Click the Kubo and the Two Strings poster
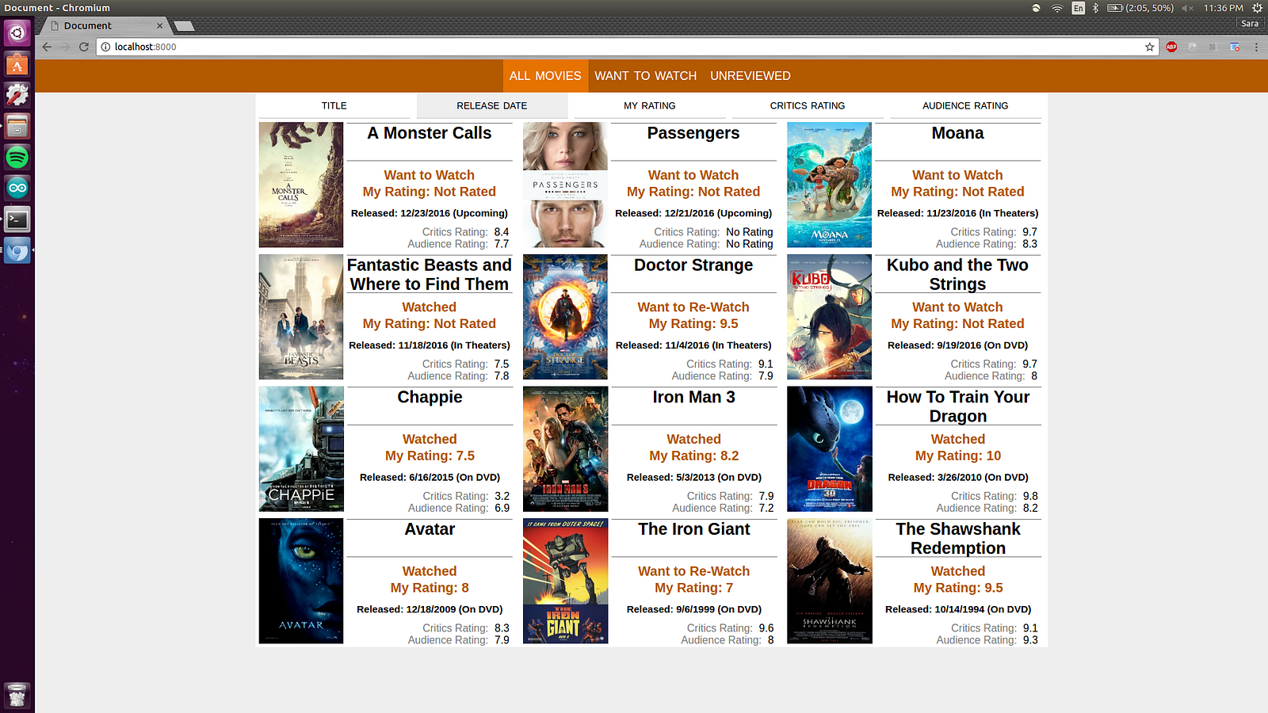The width and height of the screenshot is (1268, 713). pyautogui.click(x=829, y=317)
